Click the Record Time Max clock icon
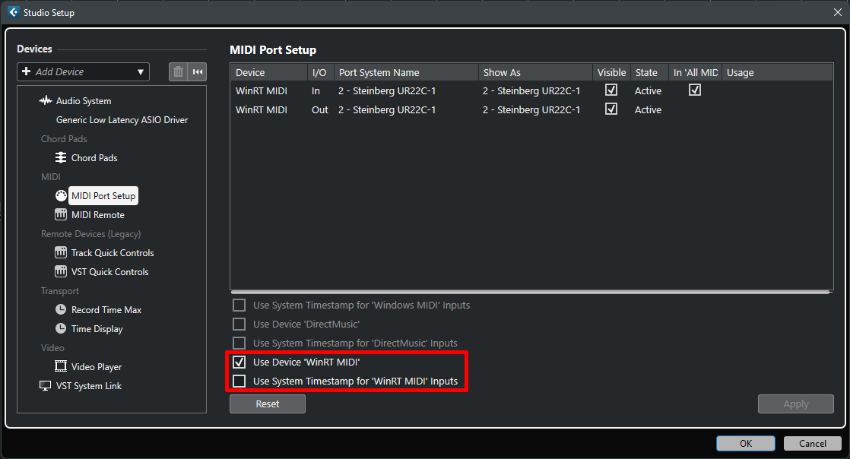 click(x=61, y=310)
